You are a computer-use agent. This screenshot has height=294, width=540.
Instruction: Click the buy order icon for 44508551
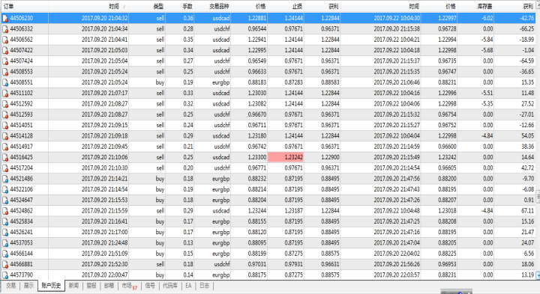click(5, 82)
